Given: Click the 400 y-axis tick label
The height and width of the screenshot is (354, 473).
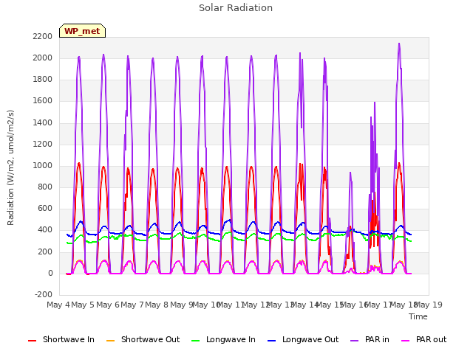Looking at the screenshot, I should 45,230.
